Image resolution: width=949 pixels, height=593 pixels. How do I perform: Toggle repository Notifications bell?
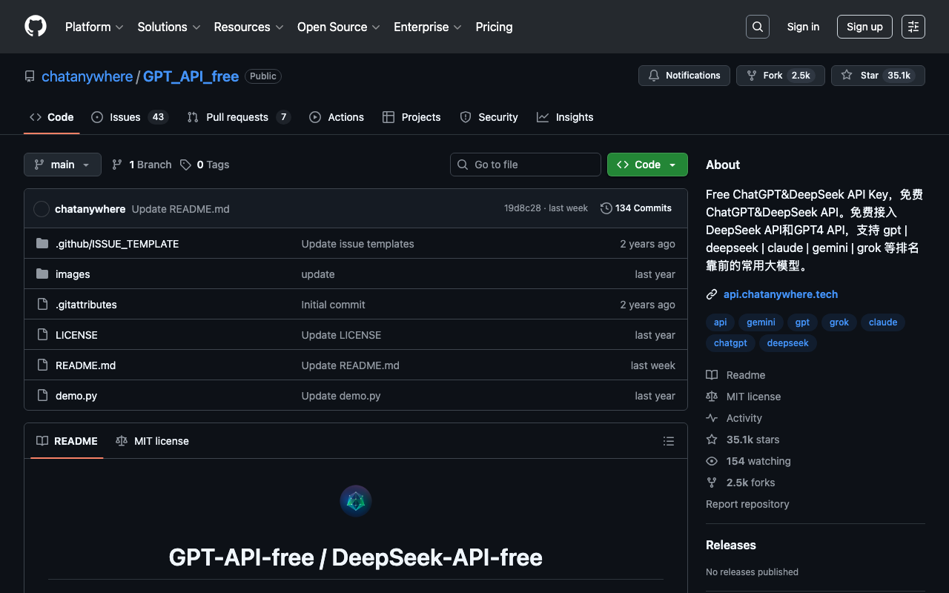[684, 76]
